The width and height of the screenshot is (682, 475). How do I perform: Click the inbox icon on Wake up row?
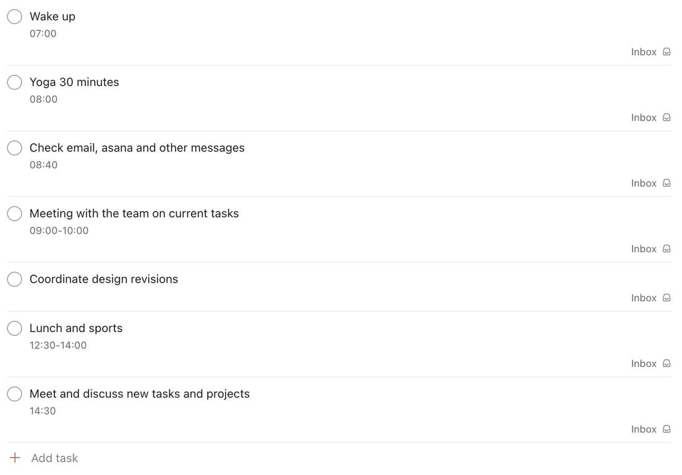(667, 52)
